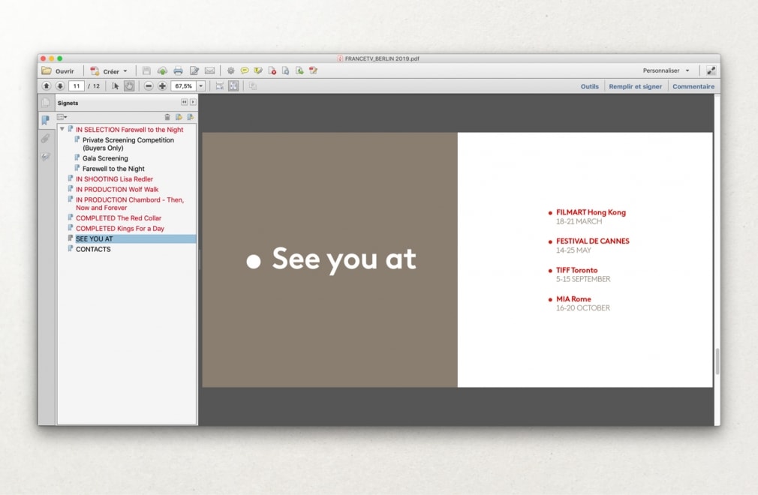Image resolution: width=758 pixels, height=495 pixels.
Task: Click the Ouvrir button
Action: [x=58, y=71]
